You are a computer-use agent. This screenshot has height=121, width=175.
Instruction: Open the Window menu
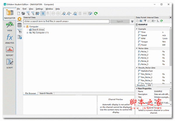pos(49,9)
